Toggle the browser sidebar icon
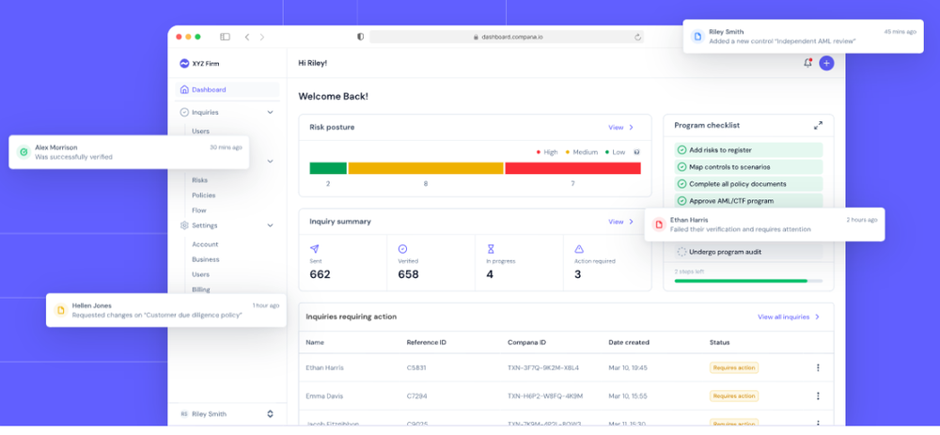Viewport: 940px width, 435px height. 225,38
